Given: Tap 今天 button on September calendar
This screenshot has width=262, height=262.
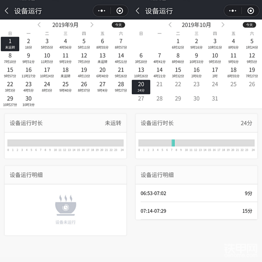Looking at the screenshot, I should [x=118, y=25].
